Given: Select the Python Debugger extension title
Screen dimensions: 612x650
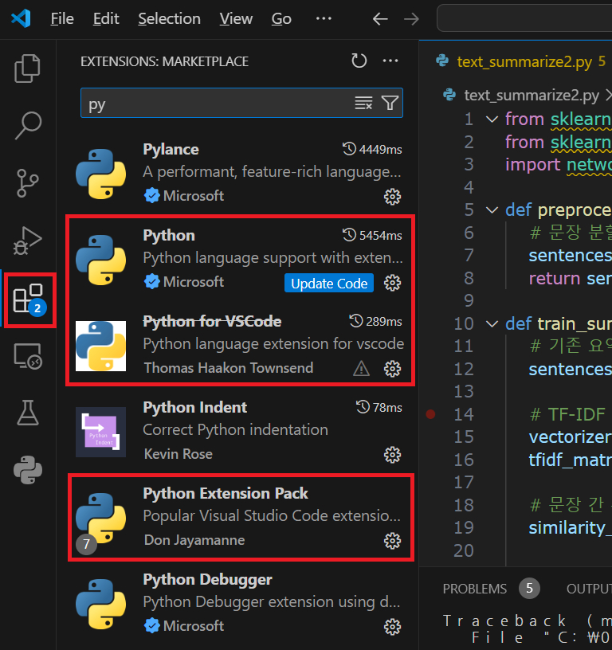Looking at the screenshot, I should (x=207, y=580).
